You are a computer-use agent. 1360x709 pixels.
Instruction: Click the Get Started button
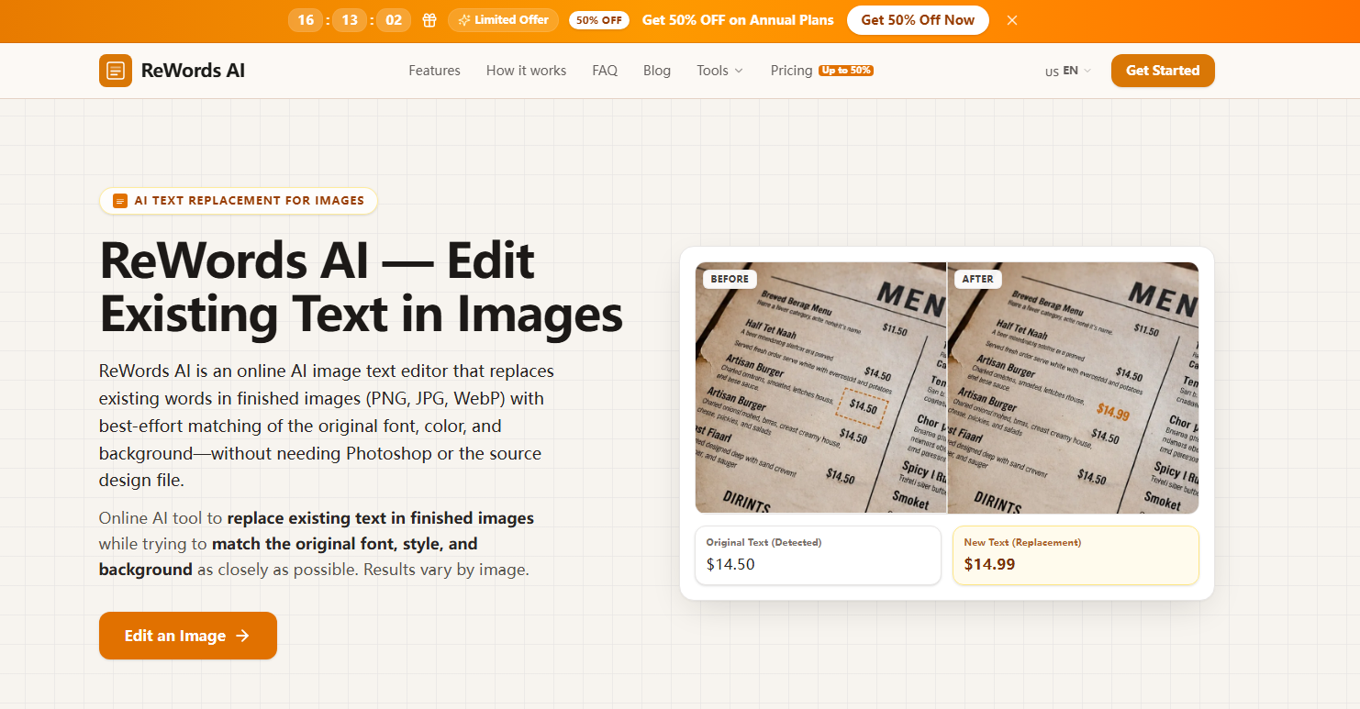(x=1163, y=71)
